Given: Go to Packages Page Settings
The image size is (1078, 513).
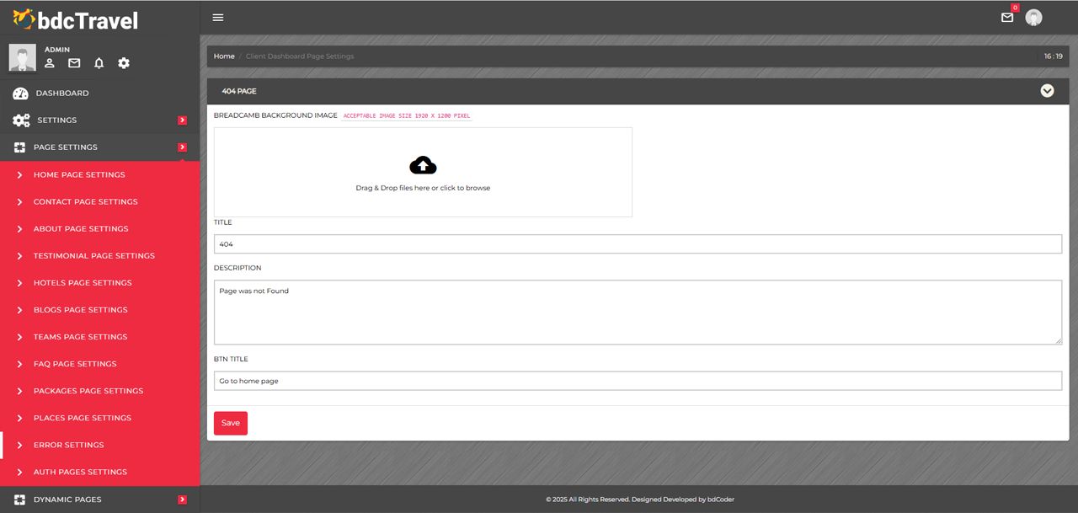Looking at the screenshot, I should click(100, 391).
